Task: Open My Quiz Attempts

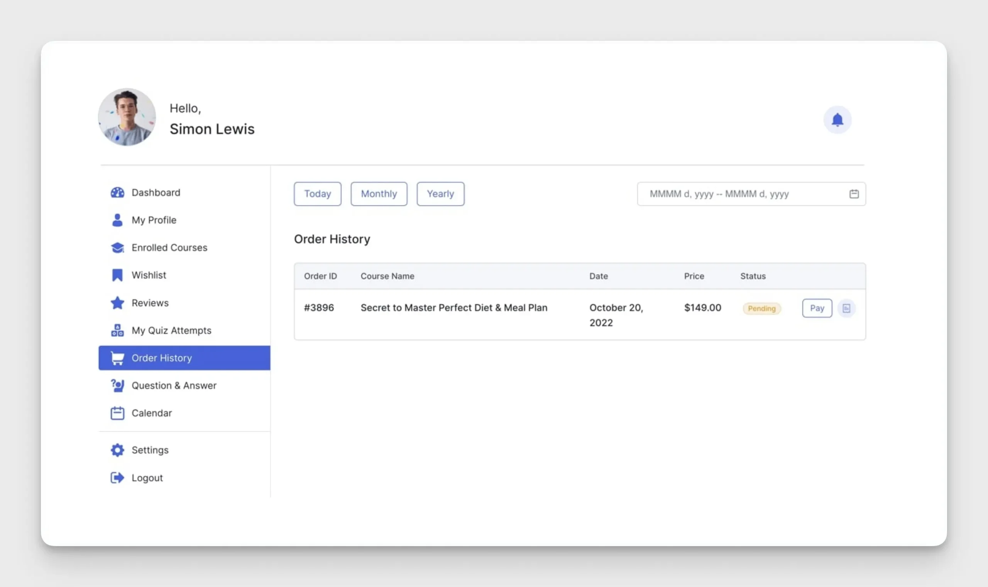Action: [x=185, y=330]
